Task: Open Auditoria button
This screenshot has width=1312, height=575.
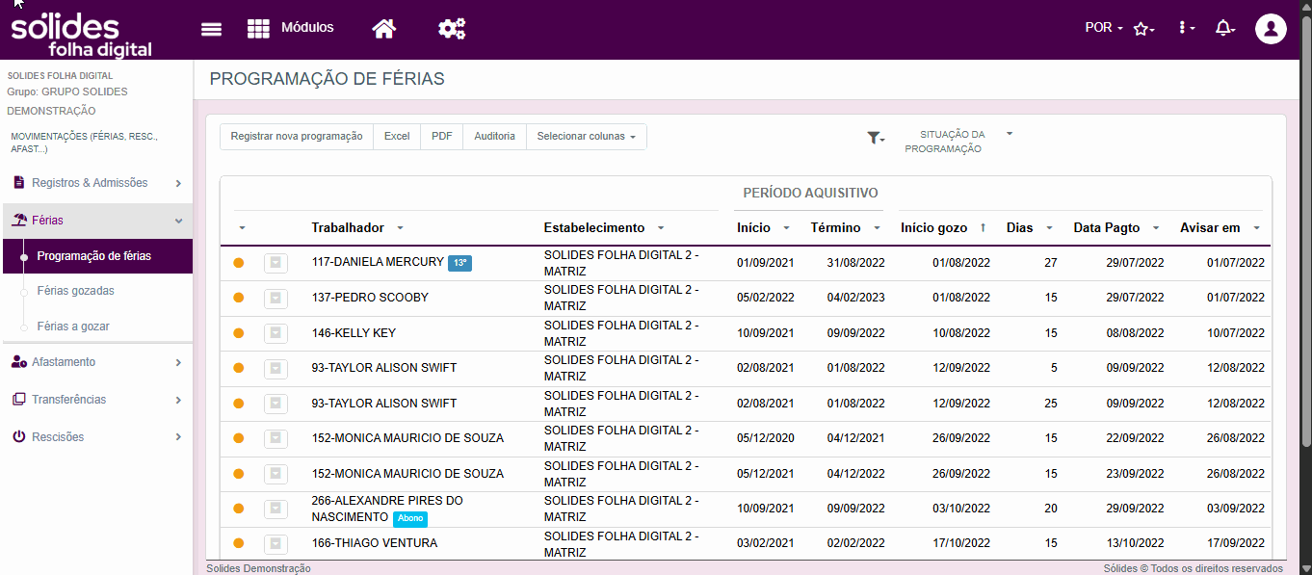Action: coord(495,137)
